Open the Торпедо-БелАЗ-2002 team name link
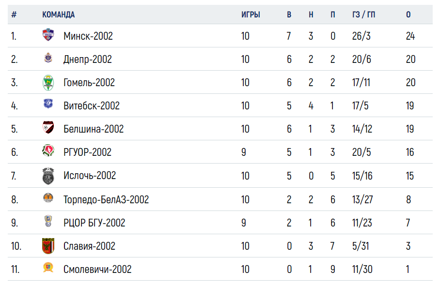The image size is (439, 286). point(106,199)
